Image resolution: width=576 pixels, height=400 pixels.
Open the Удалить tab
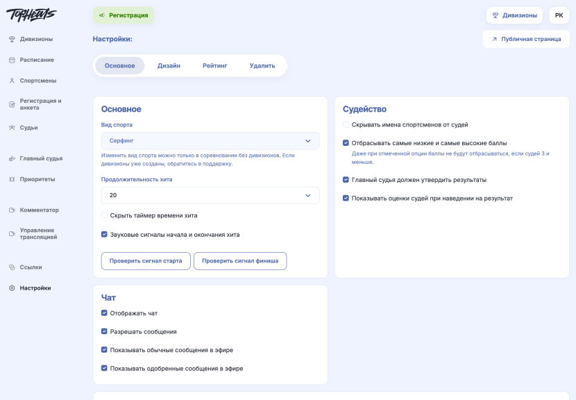(x=262, y=66)
